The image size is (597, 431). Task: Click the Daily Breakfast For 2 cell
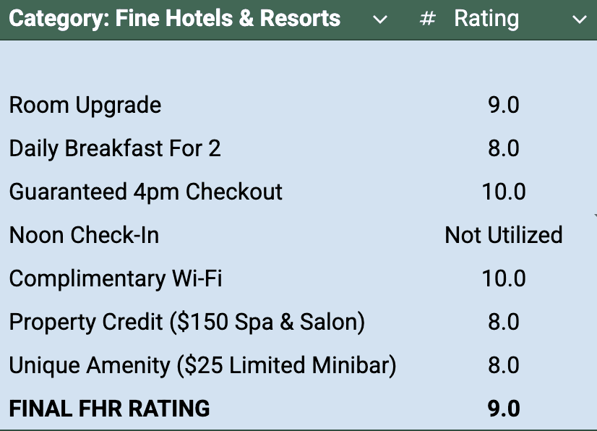pos(115,148)
